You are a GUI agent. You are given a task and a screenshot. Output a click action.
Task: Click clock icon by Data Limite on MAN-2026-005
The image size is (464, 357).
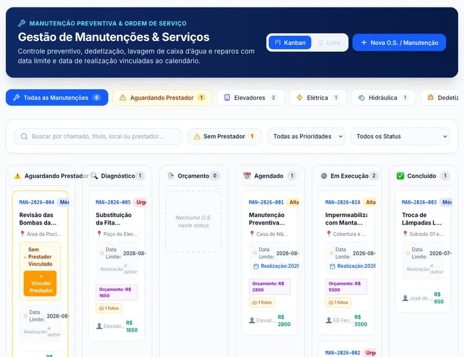pos(102,253)
